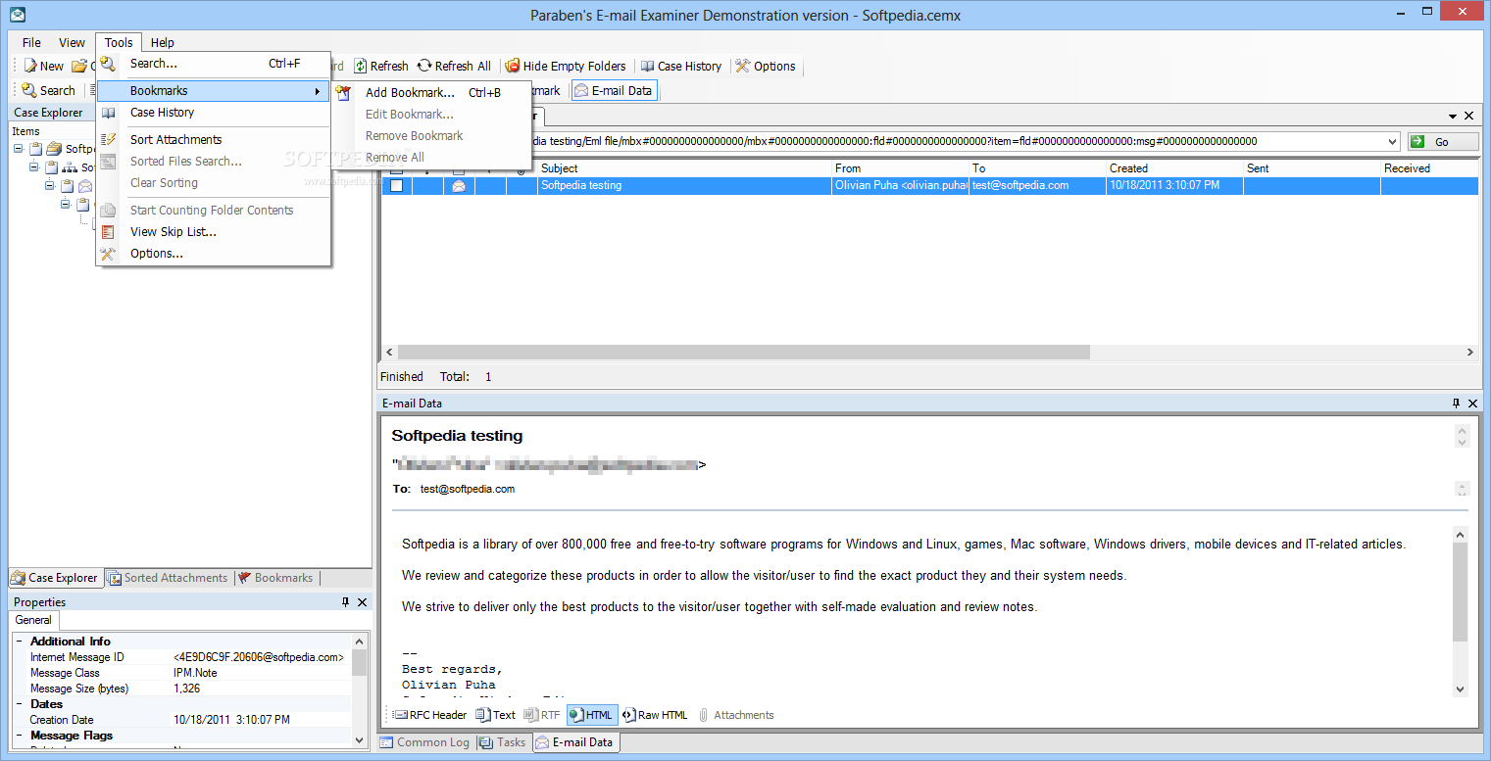The height and width of the screenshot is (761, 1491).
Task: Pin the E-mail Data panel
Action: 1456,403
